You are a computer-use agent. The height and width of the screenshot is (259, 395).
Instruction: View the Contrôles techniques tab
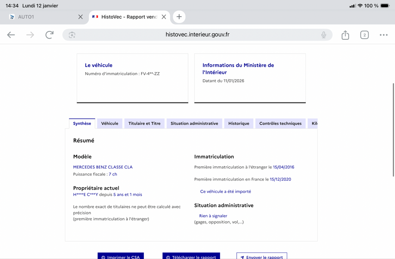tap(280, 124)
